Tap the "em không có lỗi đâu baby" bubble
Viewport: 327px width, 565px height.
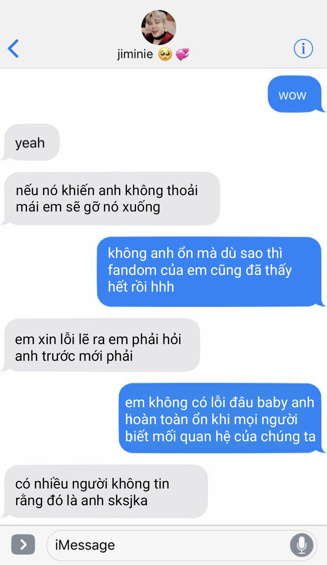pos(220,418)
